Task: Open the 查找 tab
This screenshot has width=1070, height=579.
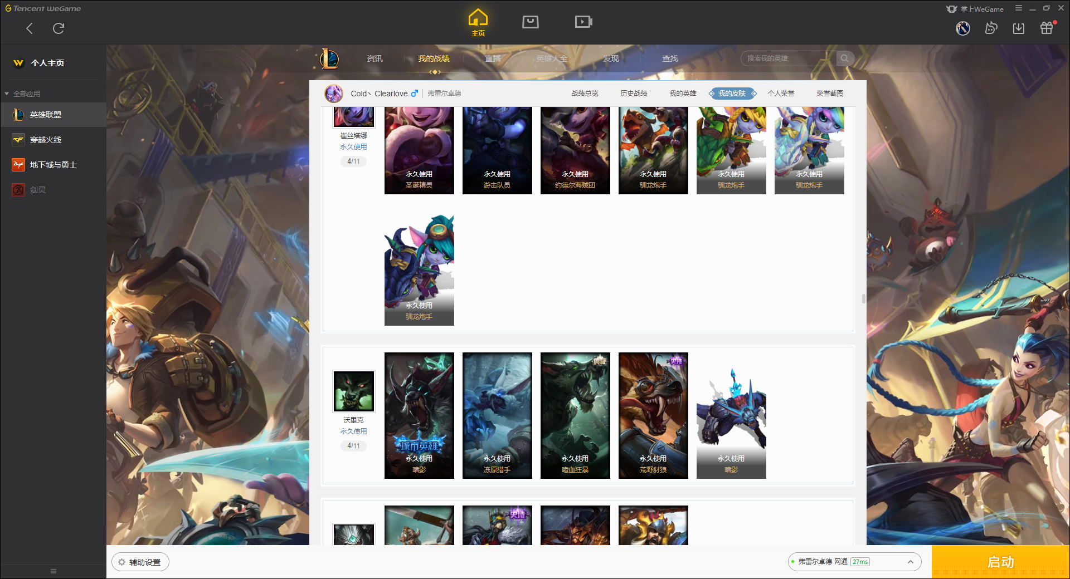Action: click(670, 58)
